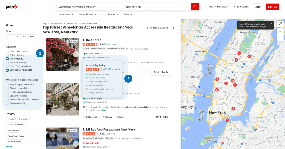This screenshot has width=285, height=149.
Task: Select the French category chip
Action: coord(10,119)
